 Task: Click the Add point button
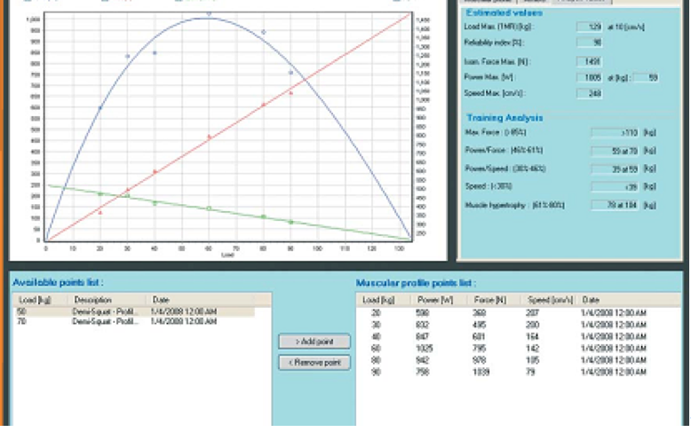click(x=314, y=342)
